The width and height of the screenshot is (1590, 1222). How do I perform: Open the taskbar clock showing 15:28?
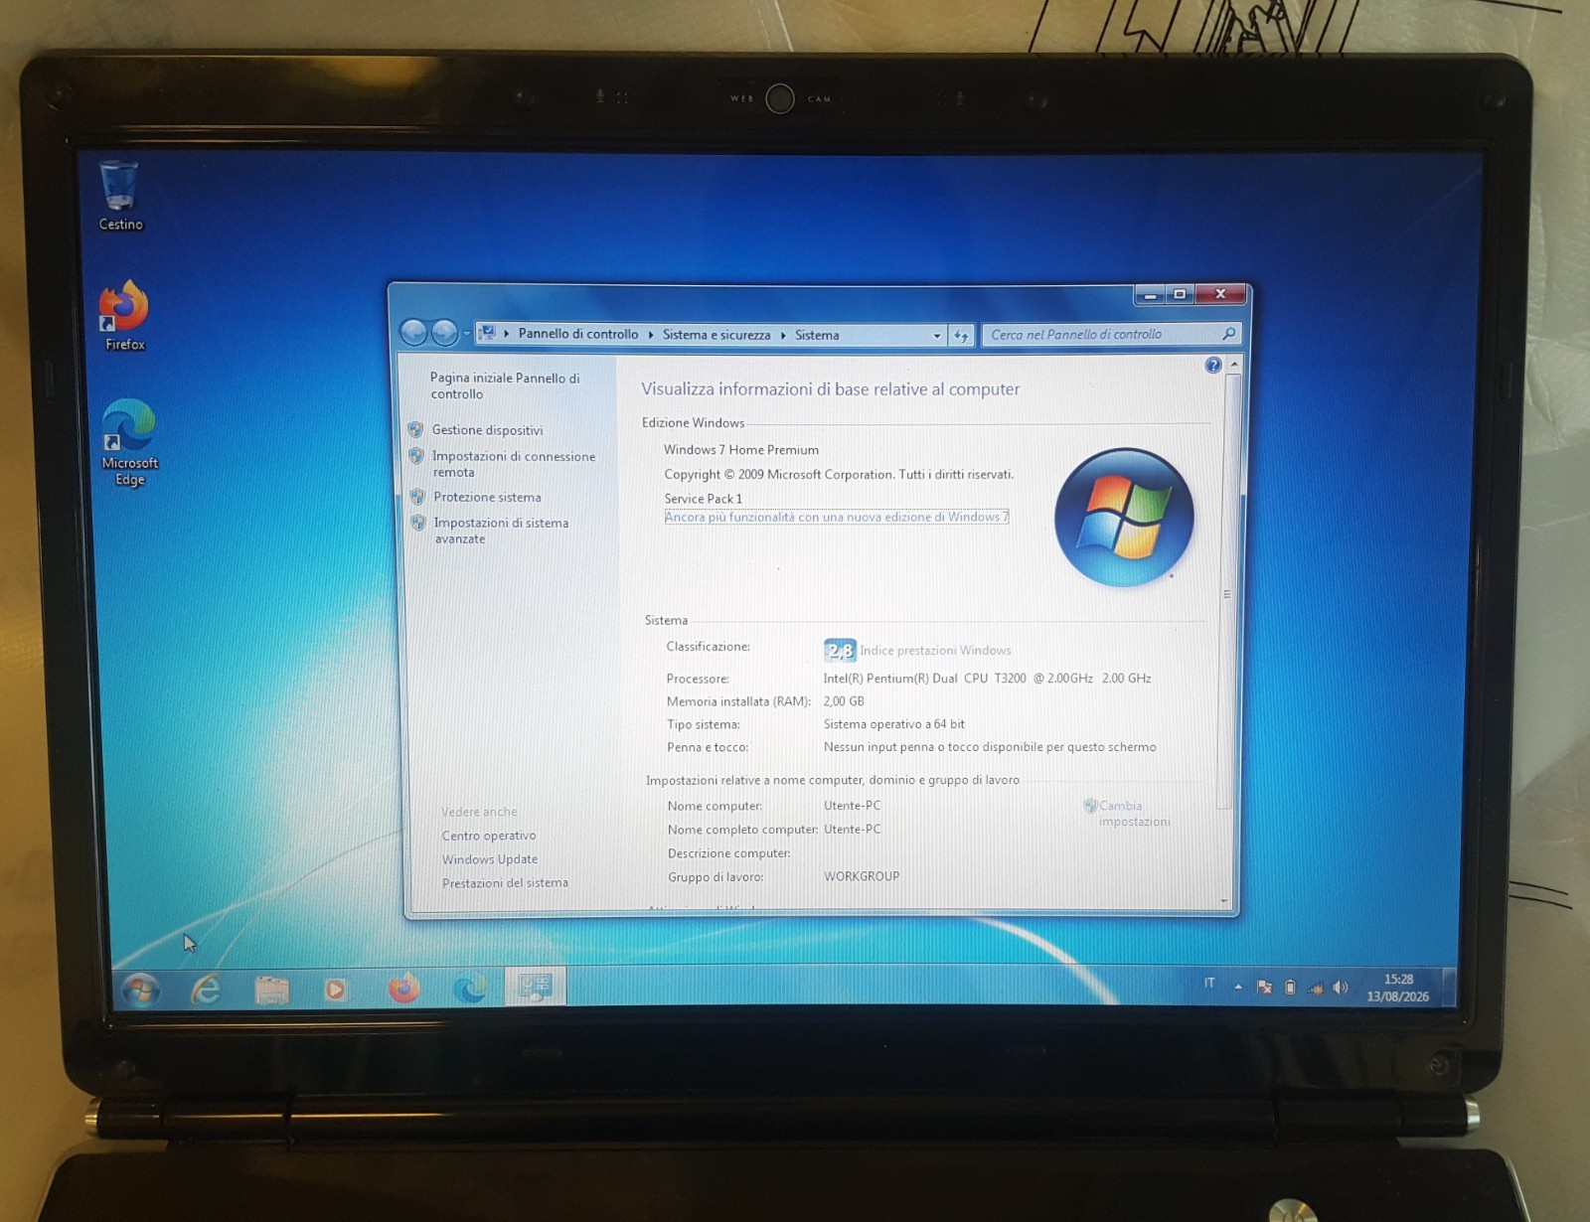(1398, 988)
